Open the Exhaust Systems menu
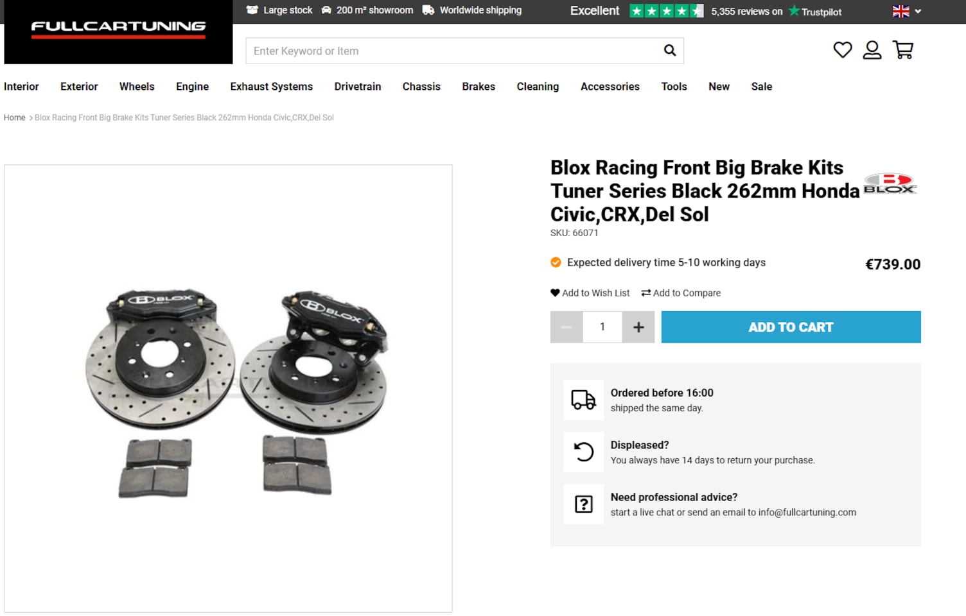The height and width of the screenshot is (616, 966). 272,87
